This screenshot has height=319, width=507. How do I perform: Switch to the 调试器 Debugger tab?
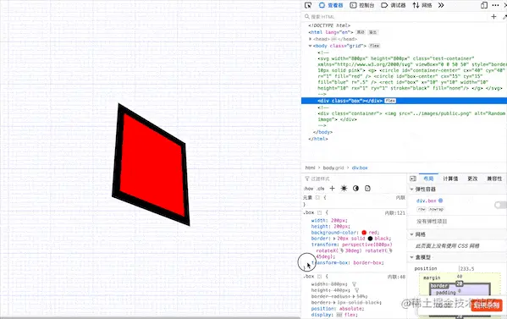[394, 5]
